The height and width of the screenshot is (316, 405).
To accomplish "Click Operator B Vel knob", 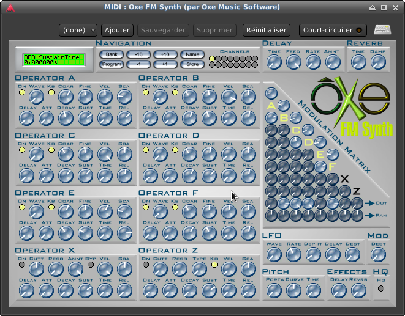I will [229, 97].
